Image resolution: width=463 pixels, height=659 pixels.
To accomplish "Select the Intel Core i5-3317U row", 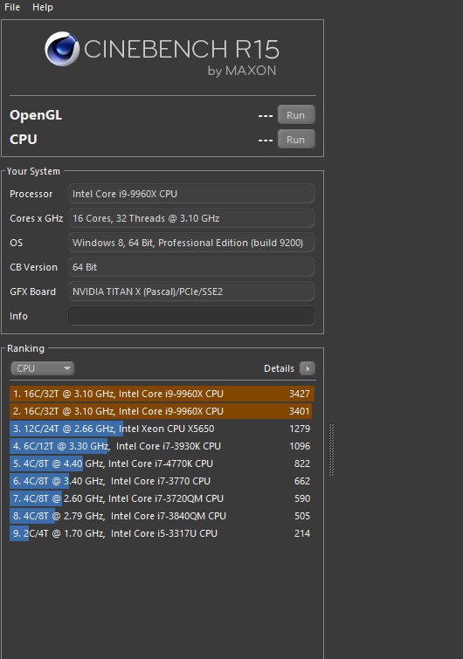I will pyautogui.click(x=162, y=533).
